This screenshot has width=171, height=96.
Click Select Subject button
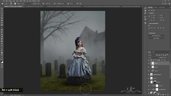(x=156, y=38)
